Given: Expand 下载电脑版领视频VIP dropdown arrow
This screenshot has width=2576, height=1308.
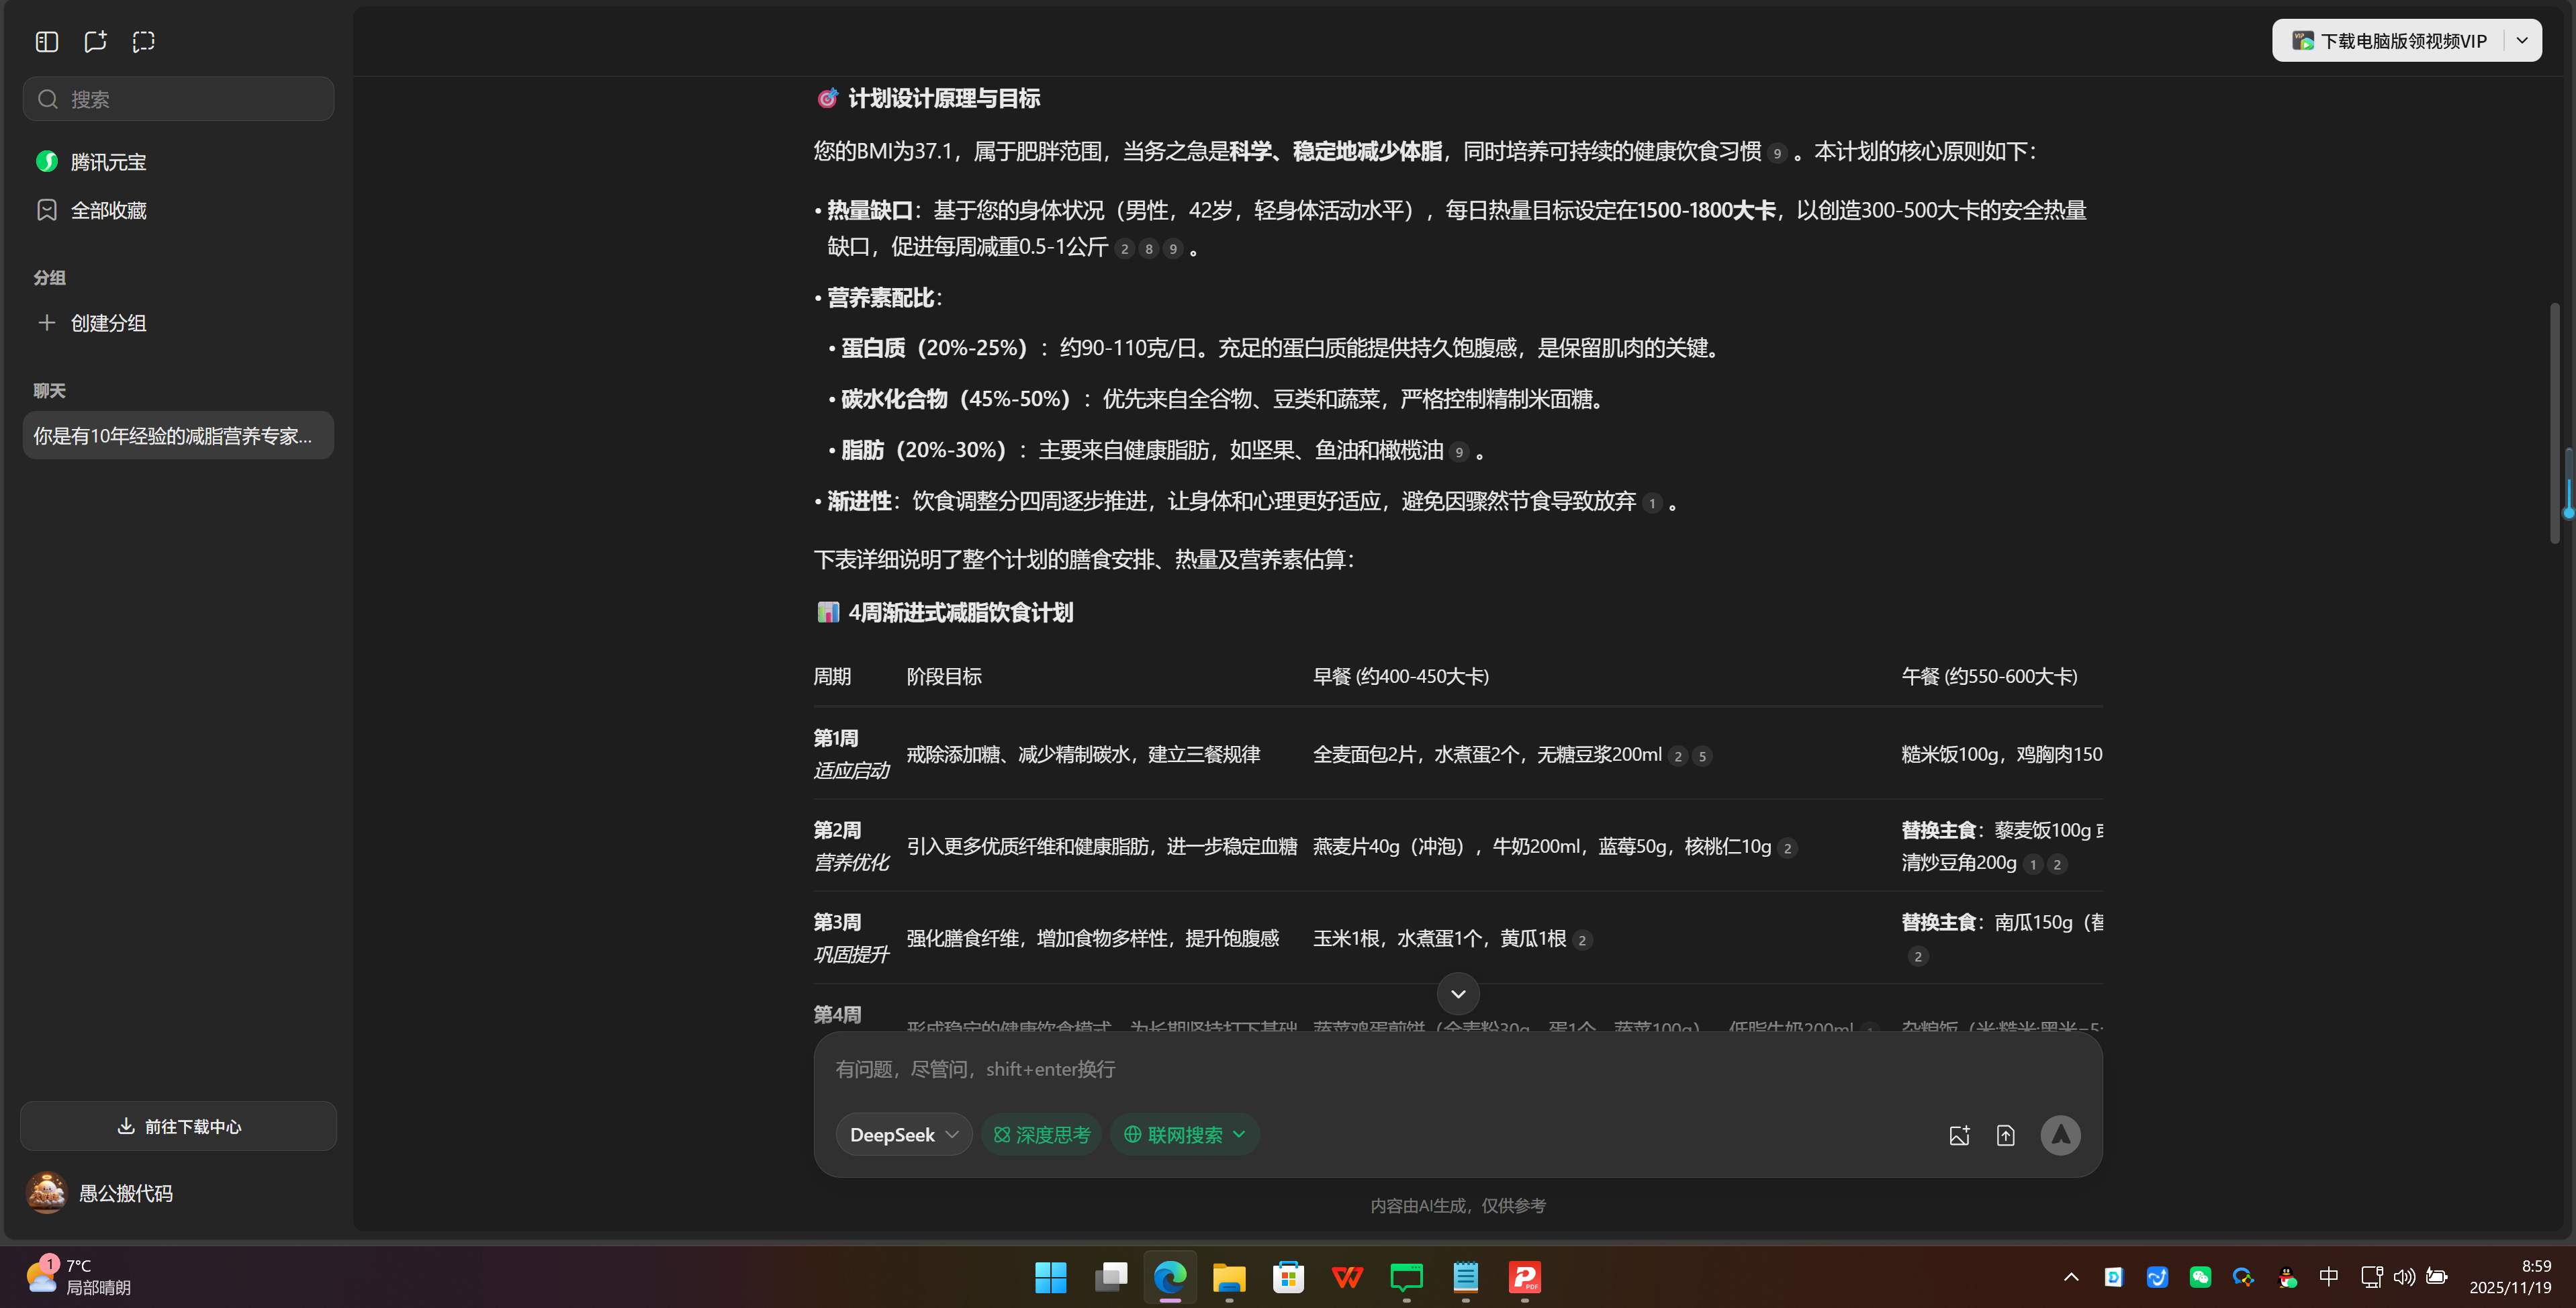Looking at the screenshot, I should tap(2522, 40).
